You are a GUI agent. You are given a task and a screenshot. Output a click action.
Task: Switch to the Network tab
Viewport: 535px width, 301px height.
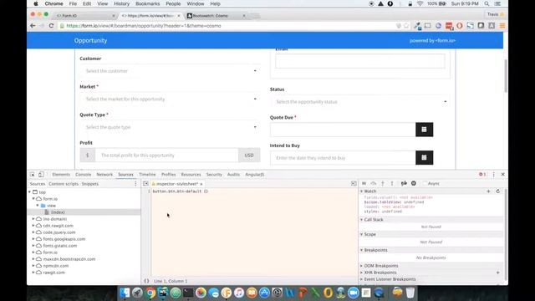tap(104, 175)
